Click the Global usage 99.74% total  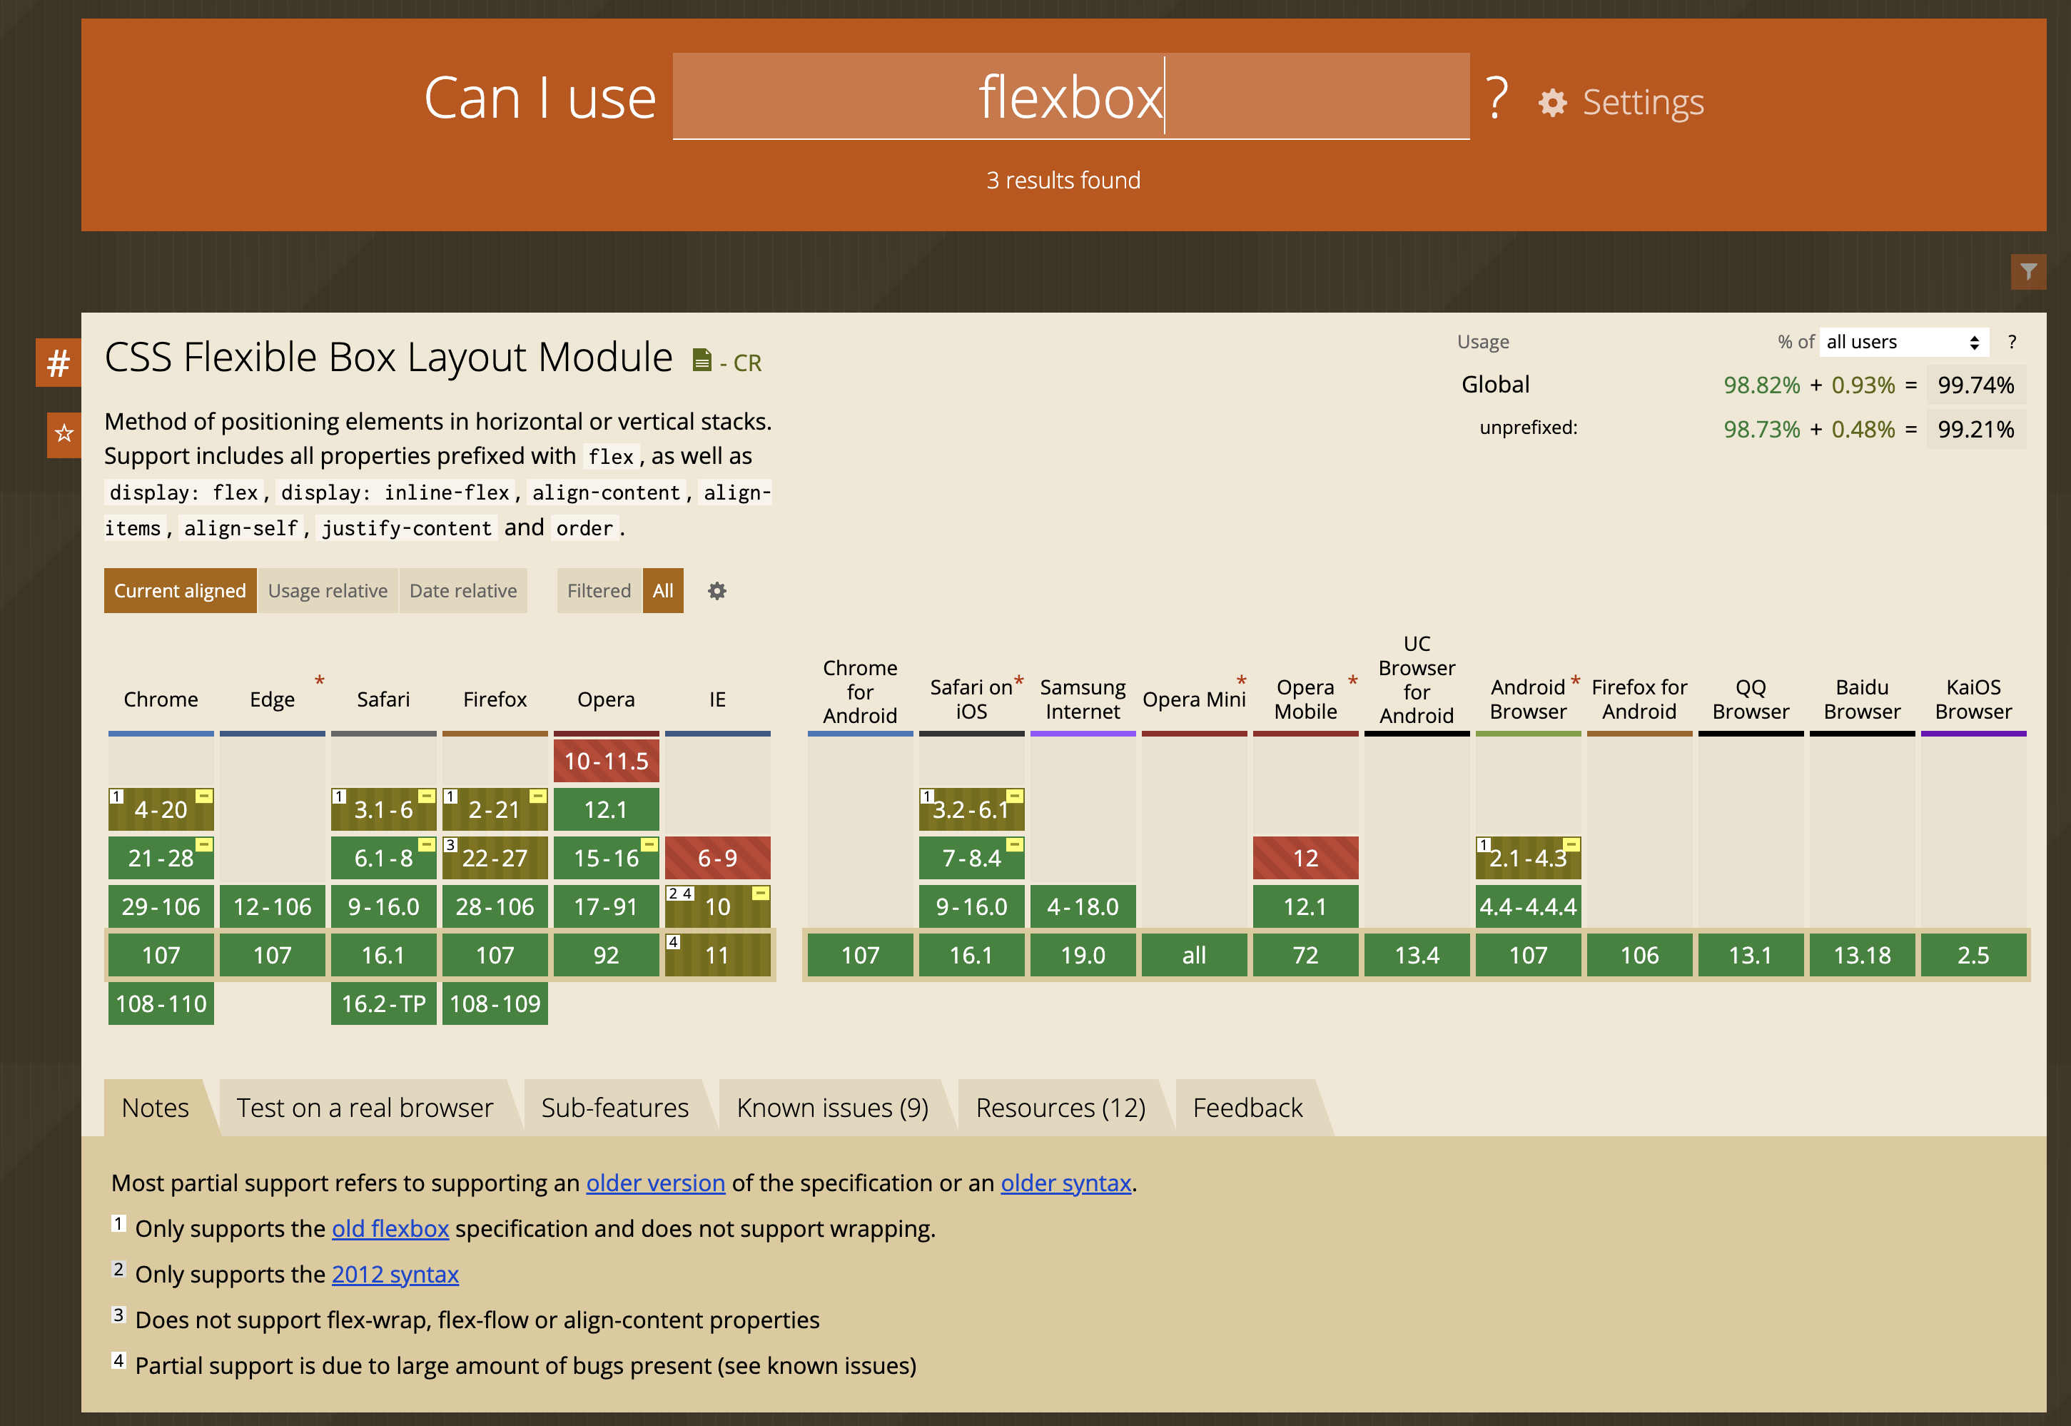(1975, 385)
